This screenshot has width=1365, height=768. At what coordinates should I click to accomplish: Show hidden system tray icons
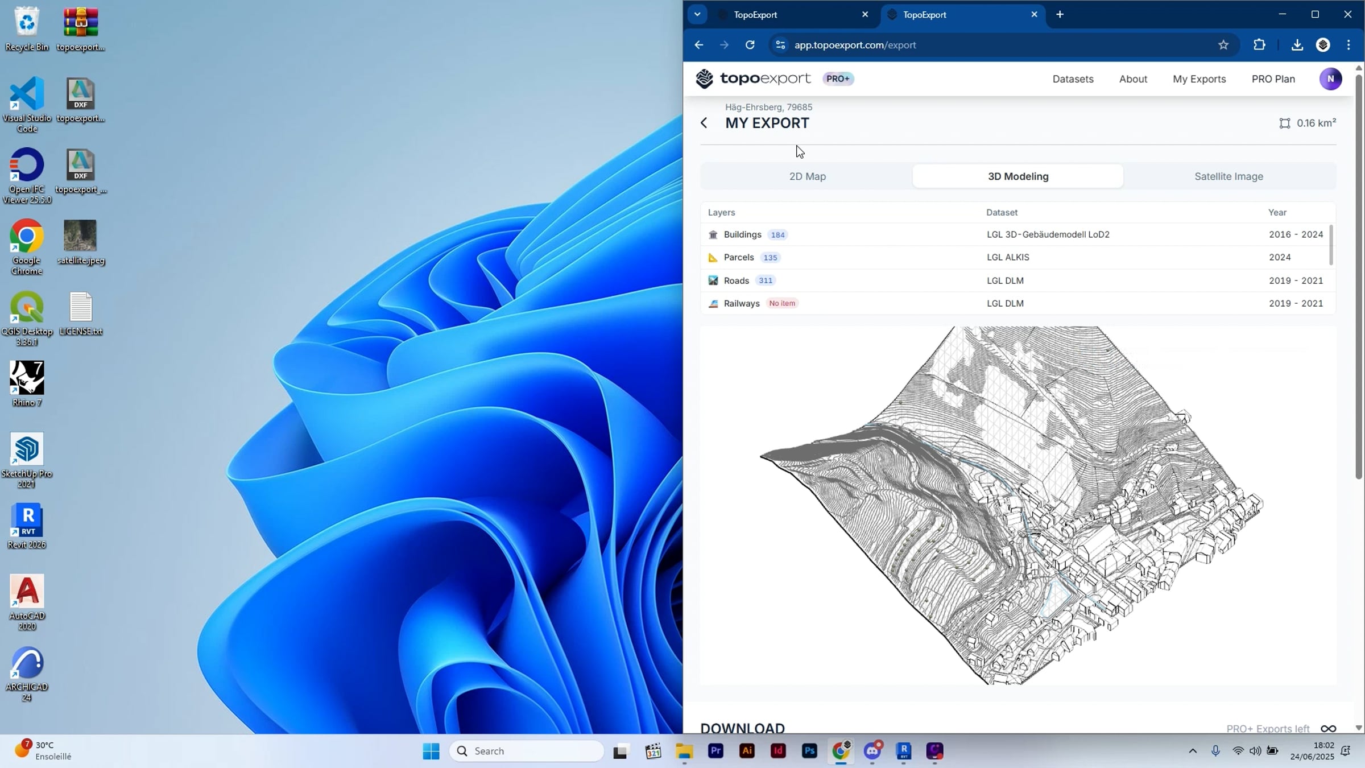(x=1193, y=751)
